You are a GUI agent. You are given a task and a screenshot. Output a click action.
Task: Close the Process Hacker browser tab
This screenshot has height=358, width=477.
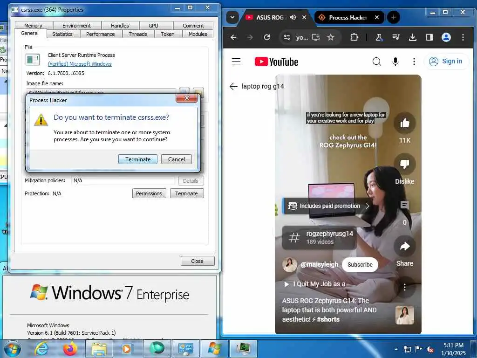click(x=377, y=17)
